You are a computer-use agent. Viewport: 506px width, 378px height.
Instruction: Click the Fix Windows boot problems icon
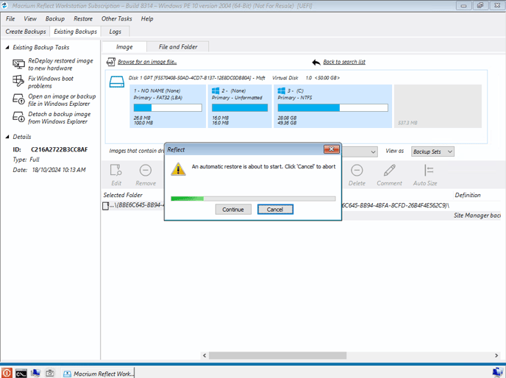click(18, 81)
